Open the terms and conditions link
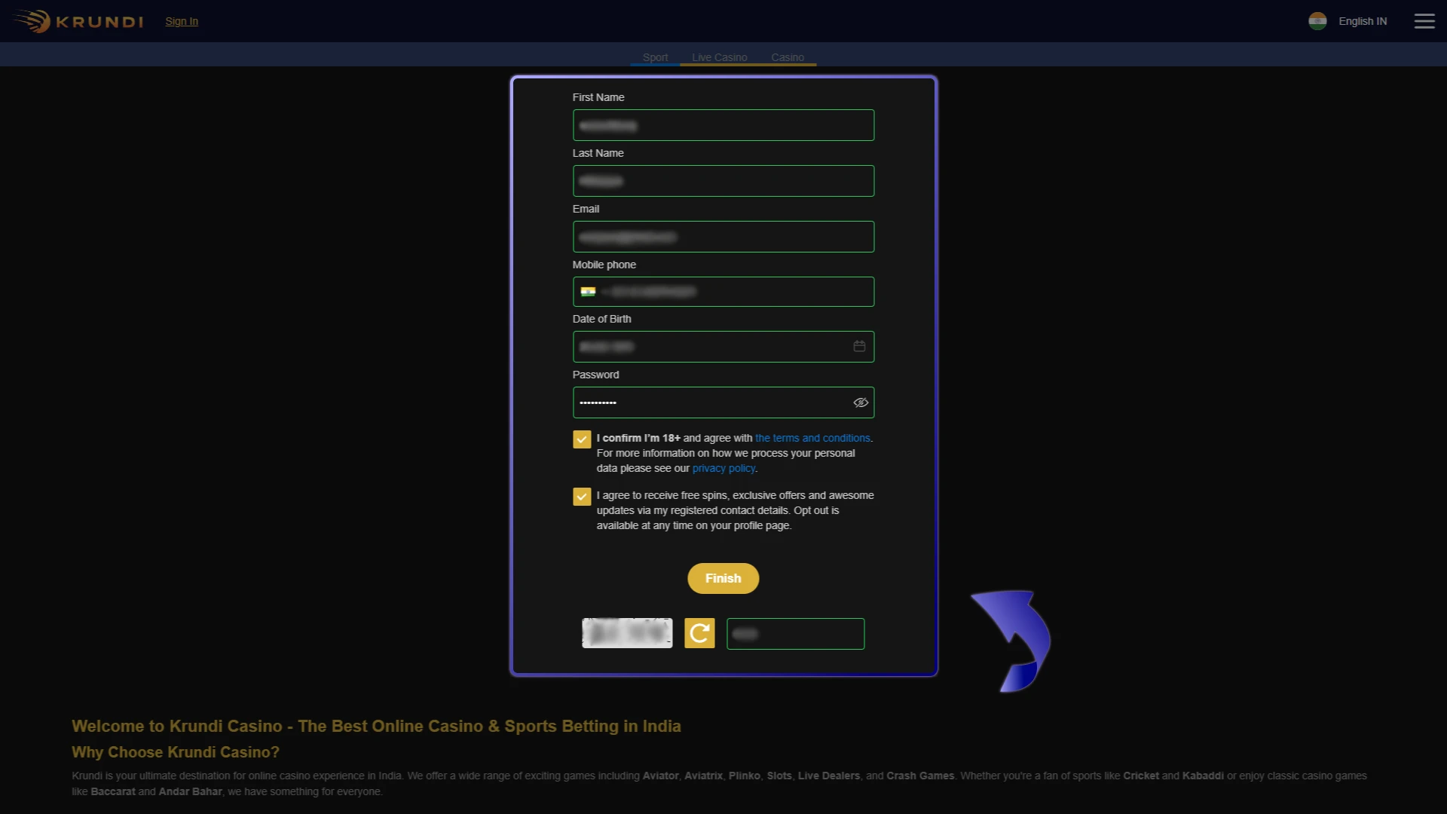The height and width of the screenshot is (814, 1447). tap(812, 438)
